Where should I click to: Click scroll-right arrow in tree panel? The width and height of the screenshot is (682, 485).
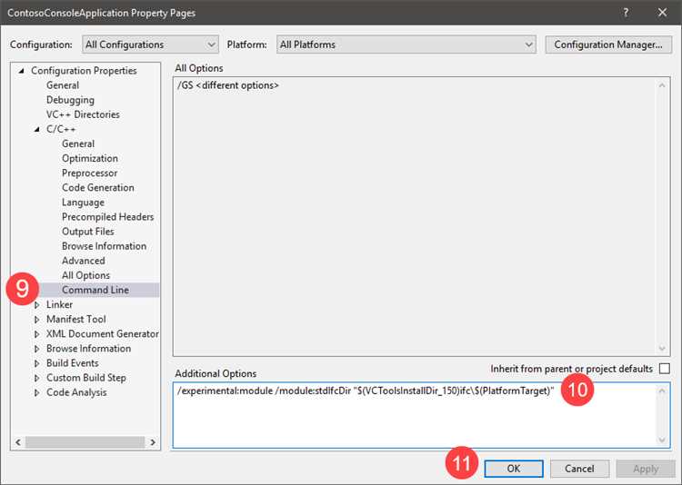[x=153, y=442]
